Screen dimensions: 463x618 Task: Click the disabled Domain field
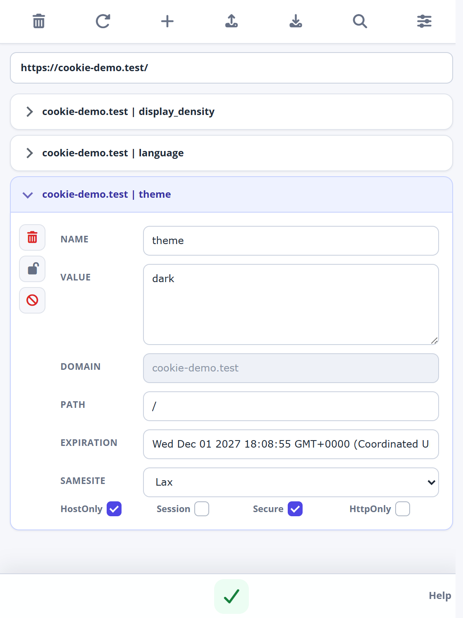(x=291, y=368)
